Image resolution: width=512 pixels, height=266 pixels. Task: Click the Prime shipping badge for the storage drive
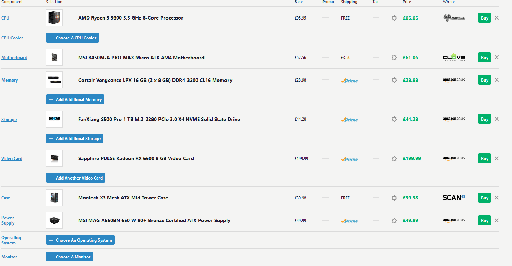coord(349,120)
